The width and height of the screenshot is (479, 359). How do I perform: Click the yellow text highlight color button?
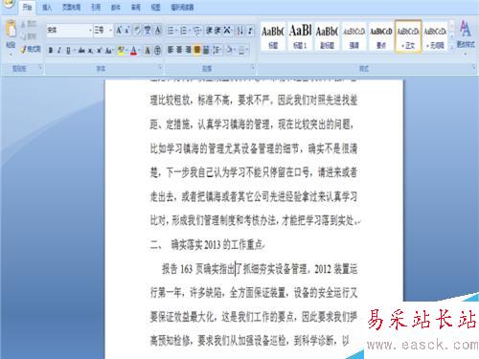pos(121,51)
